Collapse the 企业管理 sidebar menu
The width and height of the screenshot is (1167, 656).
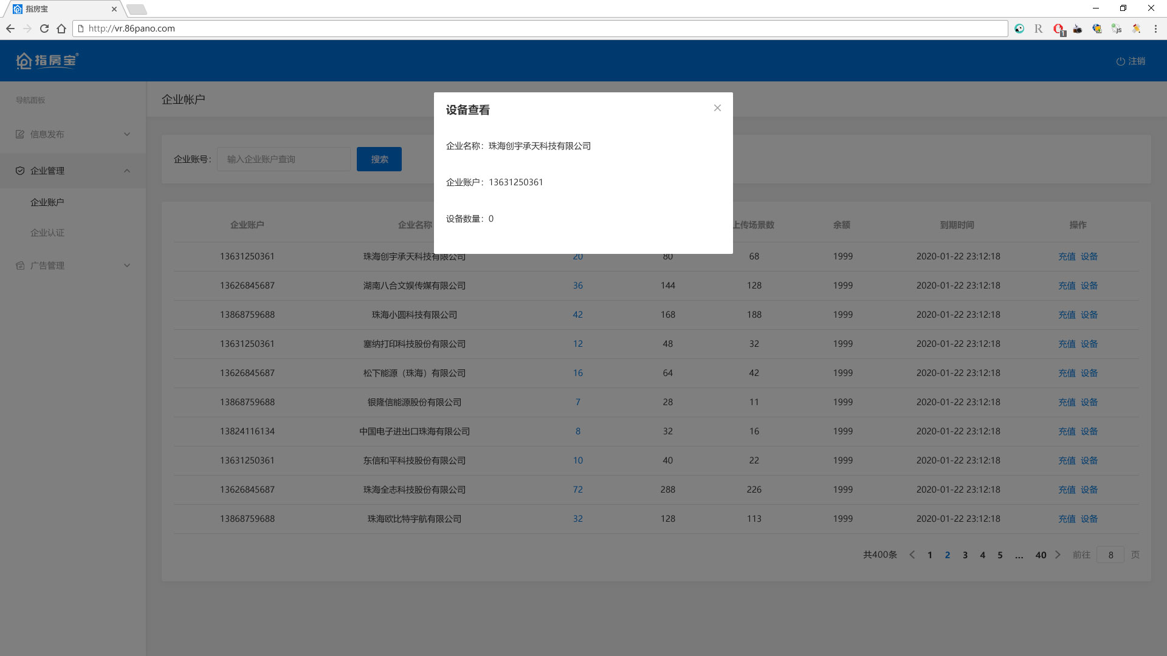(x=127, y=171)
